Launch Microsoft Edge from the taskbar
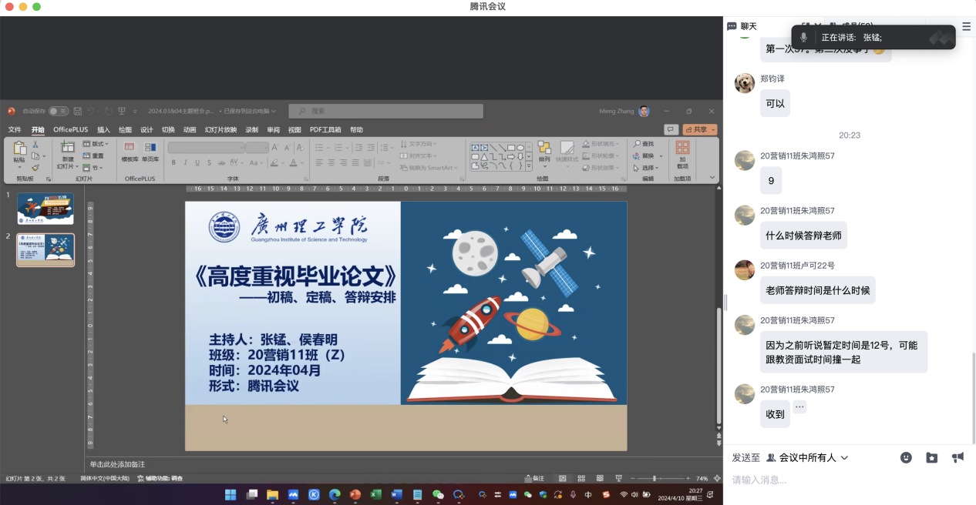This screenshot has height=505, width=976. point(335,495)
